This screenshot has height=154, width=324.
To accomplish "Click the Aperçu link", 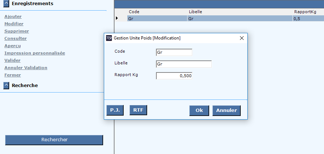I will tap(12, 46).
